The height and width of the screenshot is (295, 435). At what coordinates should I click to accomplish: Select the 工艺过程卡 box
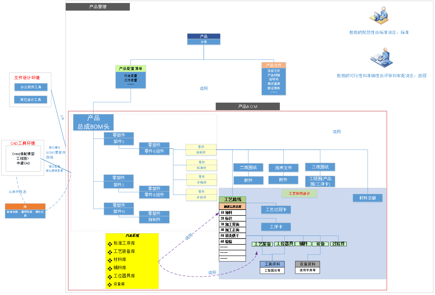(x=276, y=210)
